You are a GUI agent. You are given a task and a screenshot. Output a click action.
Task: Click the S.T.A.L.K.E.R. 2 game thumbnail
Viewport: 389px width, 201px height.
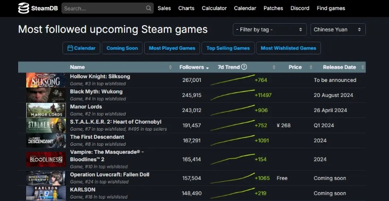point(46,126)
